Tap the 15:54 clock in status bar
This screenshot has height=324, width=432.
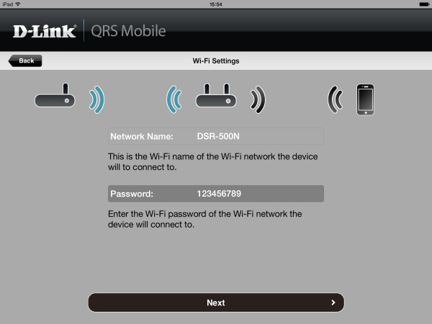click(x=216, y=4)
